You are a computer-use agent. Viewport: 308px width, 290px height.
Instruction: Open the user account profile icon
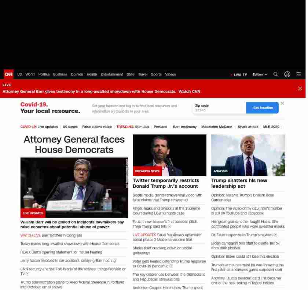(x=287, y=74)
